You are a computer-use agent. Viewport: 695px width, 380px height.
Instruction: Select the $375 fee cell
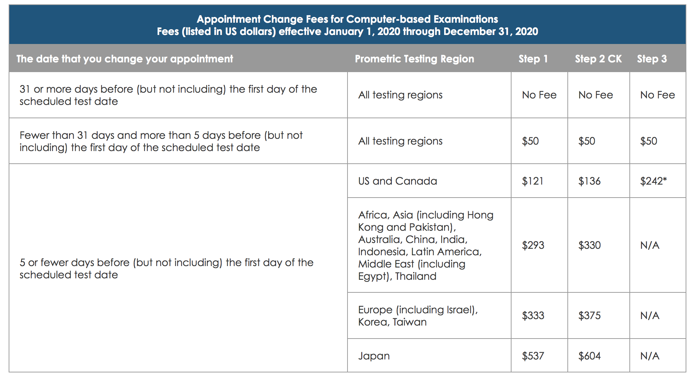pos(589,316)
